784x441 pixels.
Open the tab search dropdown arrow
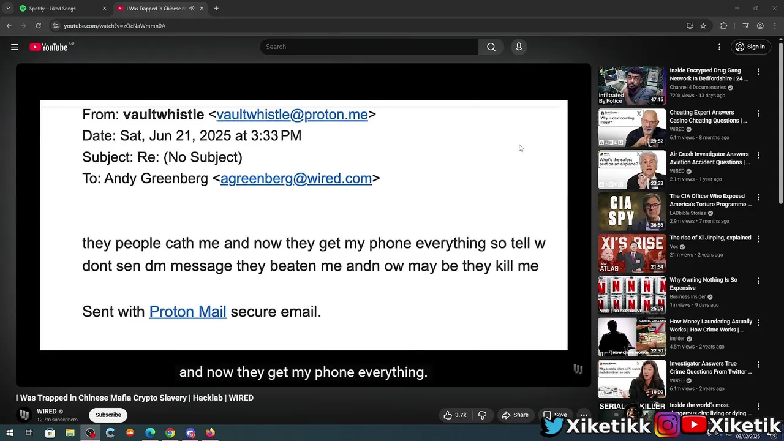tap(8, 9)
